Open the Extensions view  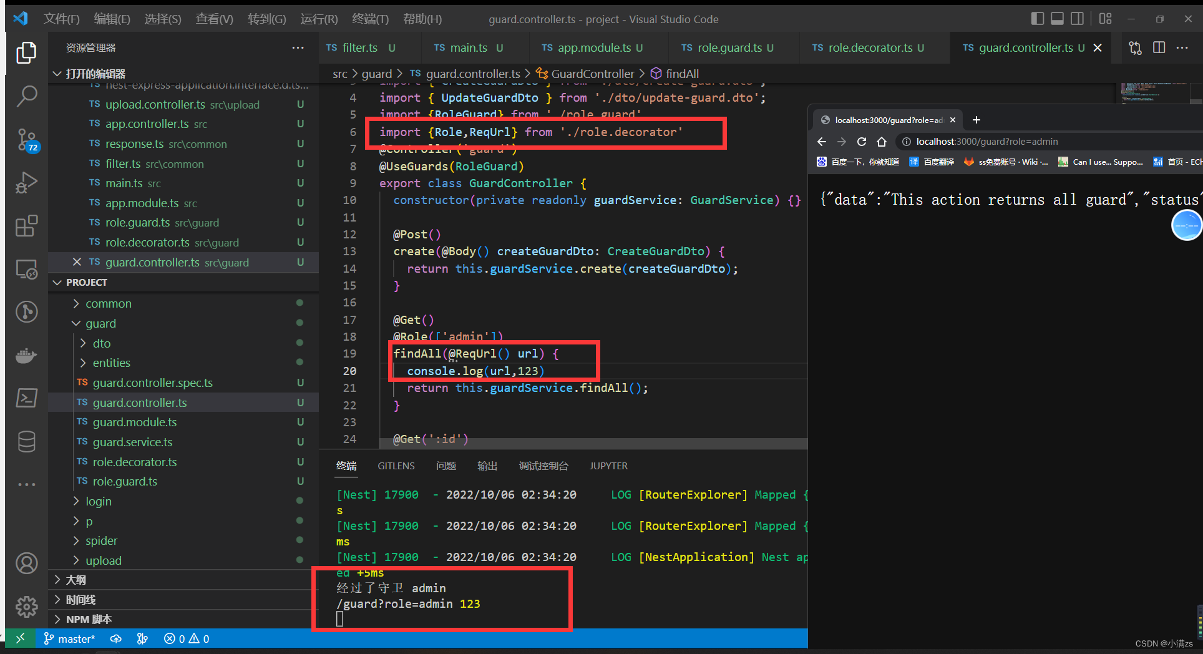point(26,226)
